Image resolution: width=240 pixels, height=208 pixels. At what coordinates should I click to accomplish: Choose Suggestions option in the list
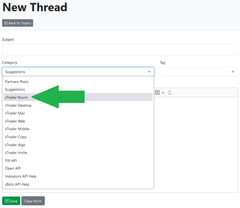(78, 90)
